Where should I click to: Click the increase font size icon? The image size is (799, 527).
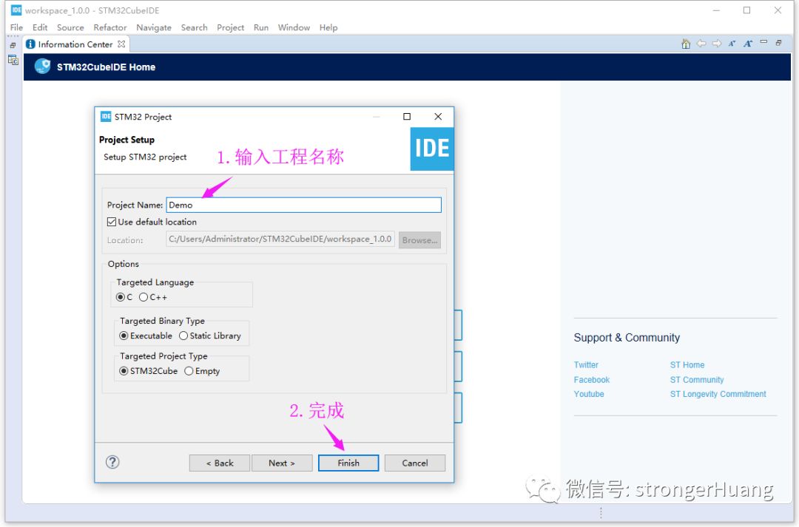(x=747, y=44)
